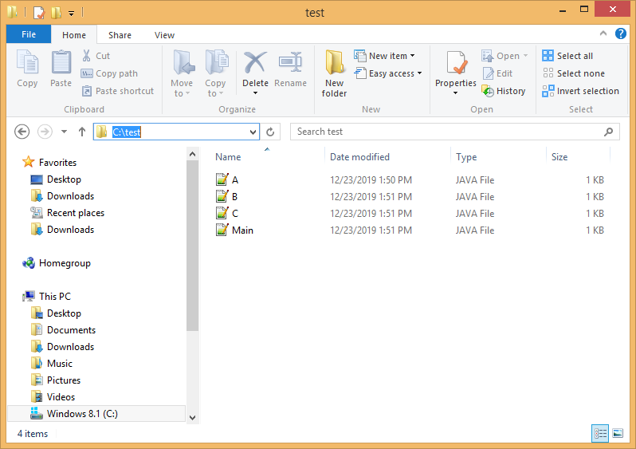The width and height of the screenshot is (636, 449).
Task: Click the Forward navigation arrow
Action: [x=45, y=132]
